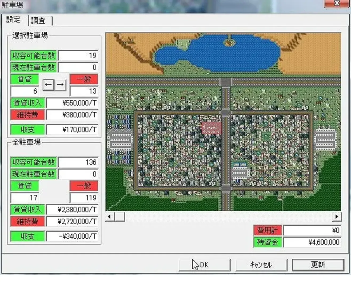The image size is (351, 288).
Task: Click the map scrollbar's right arrow
Action: tap(337, 217)
